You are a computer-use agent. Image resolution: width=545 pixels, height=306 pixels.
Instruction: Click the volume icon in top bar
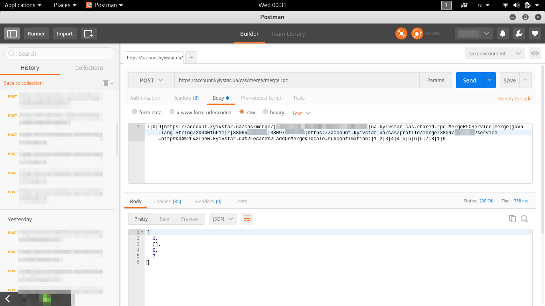click(516, 5)
